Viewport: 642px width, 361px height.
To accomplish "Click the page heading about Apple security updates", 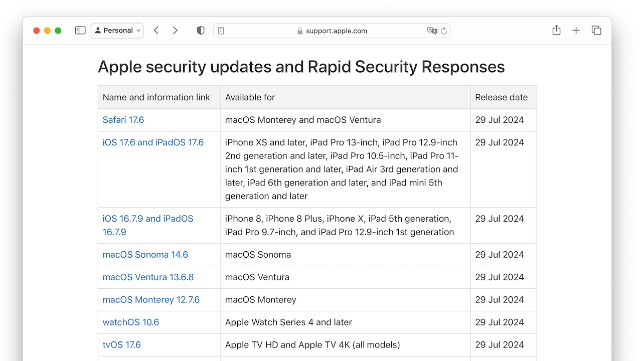I will pyautogui.click(x=301, y=67).
